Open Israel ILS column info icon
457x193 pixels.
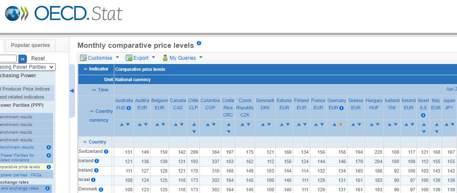point(423,115)
